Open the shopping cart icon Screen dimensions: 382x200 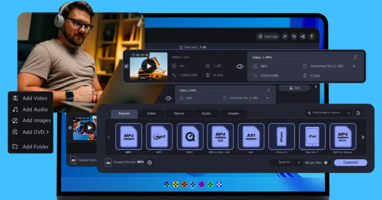294,36
